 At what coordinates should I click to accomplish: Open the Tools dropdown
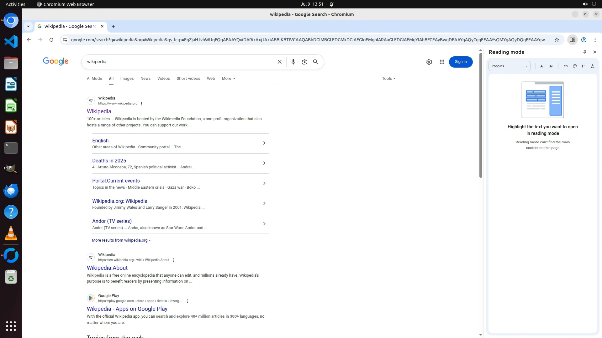point(388,79)
